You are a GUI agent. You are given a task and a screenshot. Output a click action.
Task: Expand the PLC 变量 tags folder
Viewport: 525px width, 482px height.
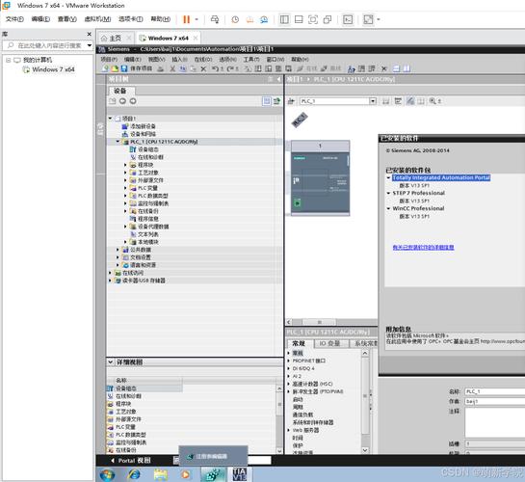click(125, 188)
